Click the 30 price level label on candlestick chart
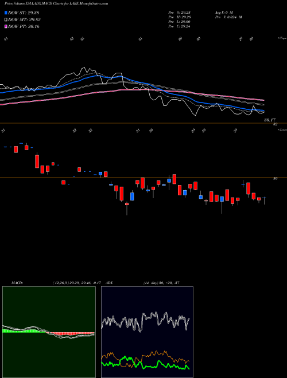Viewport: 287px width, 378px height. click(x=275, y=178)
